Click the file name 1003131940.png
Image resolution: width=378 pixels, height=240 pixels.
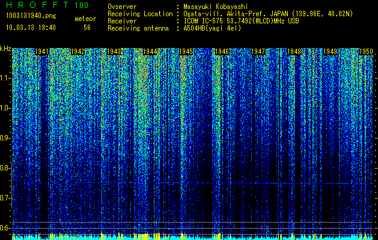[31, 16]
